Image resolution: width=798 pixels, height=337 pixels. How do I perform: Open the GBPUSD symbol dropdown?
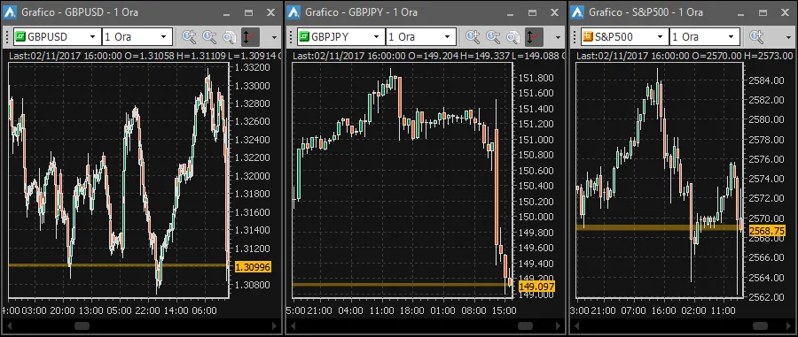coord(57,36)
